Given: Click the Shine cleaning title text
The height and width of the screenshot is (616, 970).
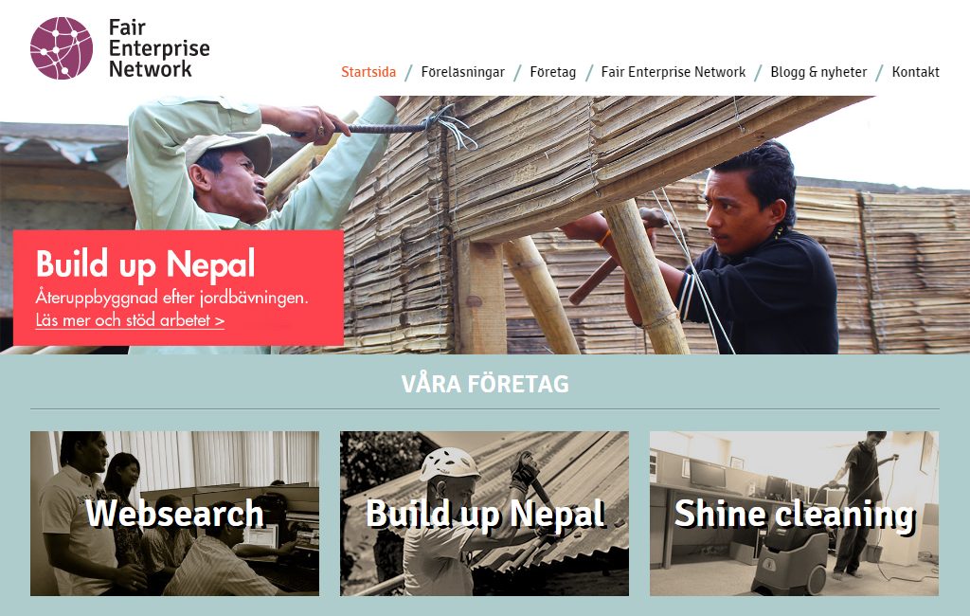Looking at the screenshot, I should click(795, 516).
